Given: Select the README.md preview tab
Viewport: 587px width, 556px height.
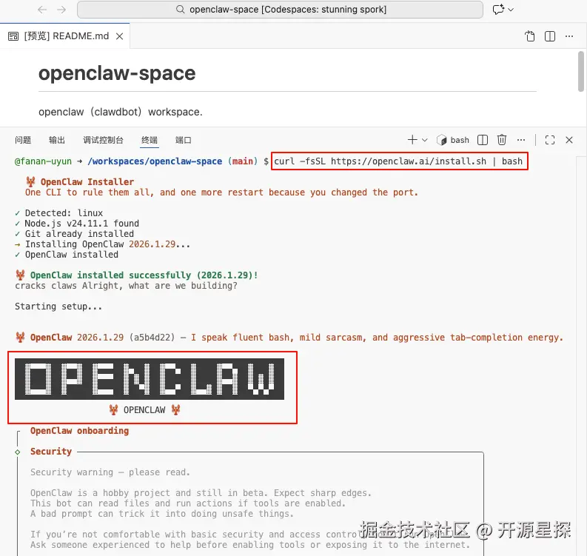Looking at the screenshot, I should (x=66, y=36).
